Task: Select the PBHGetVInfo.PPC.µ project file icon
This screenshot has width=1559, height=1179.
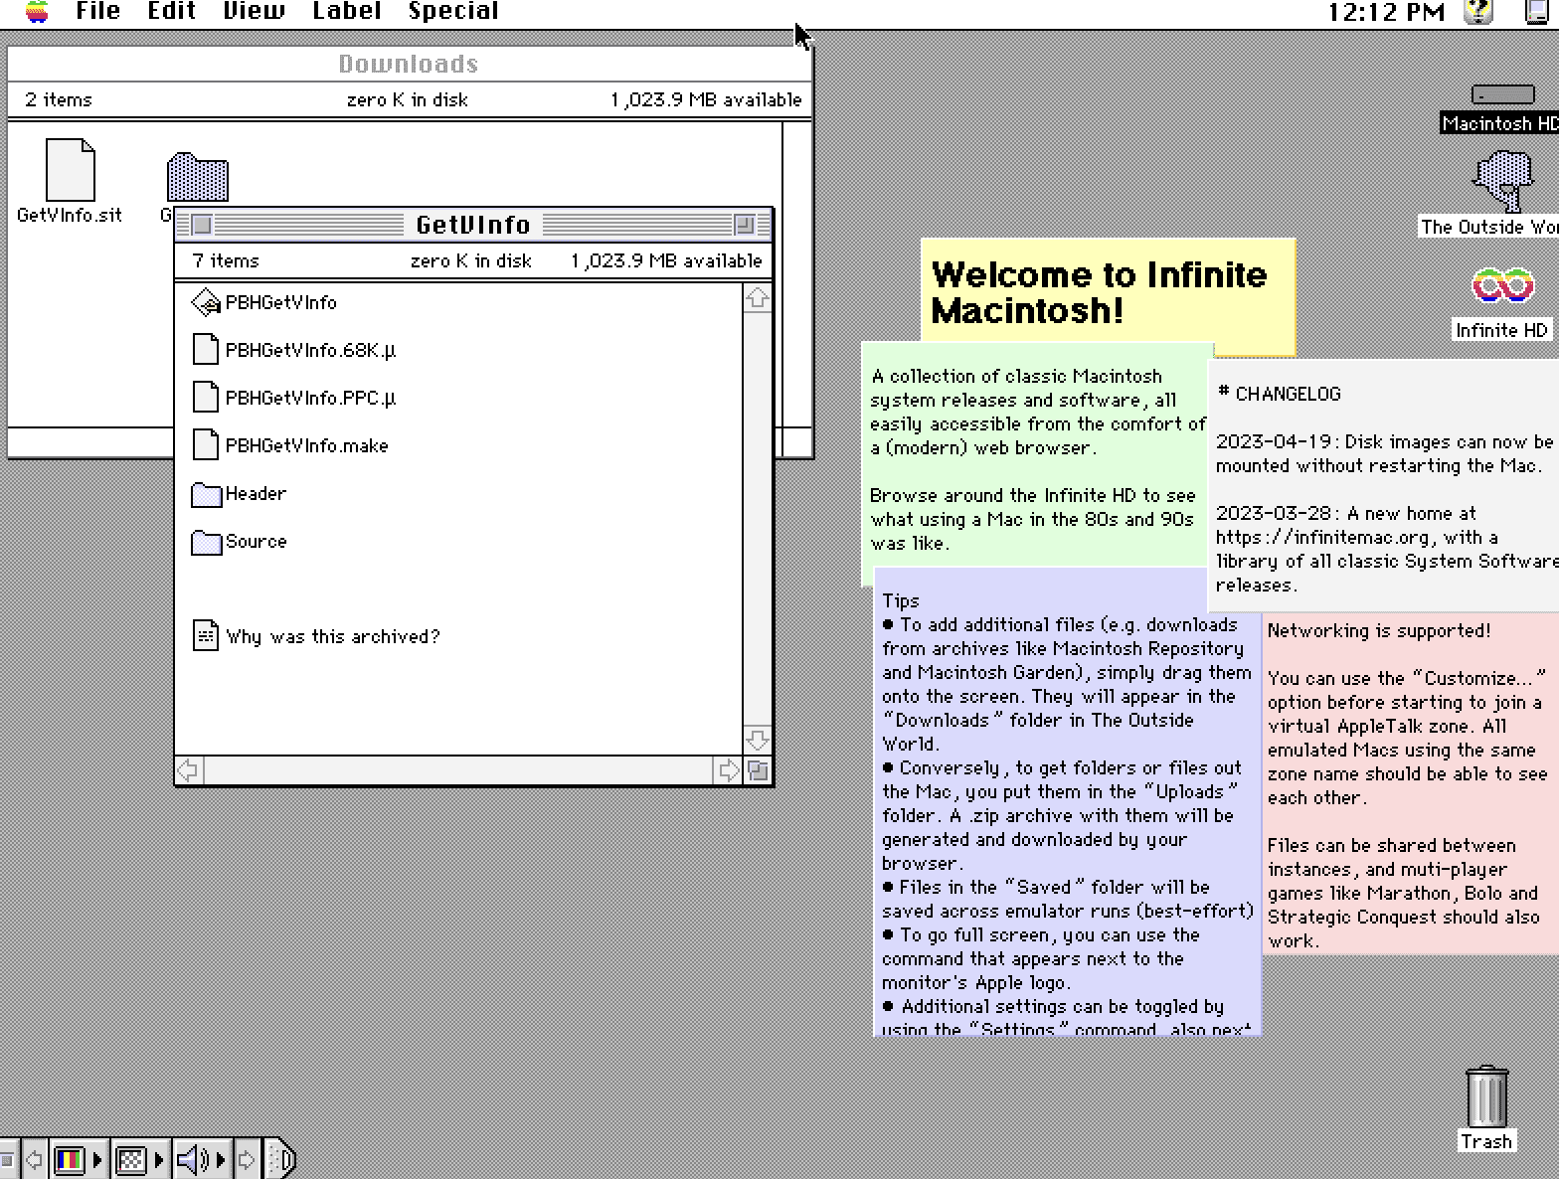Action: (x=206, y=398)
